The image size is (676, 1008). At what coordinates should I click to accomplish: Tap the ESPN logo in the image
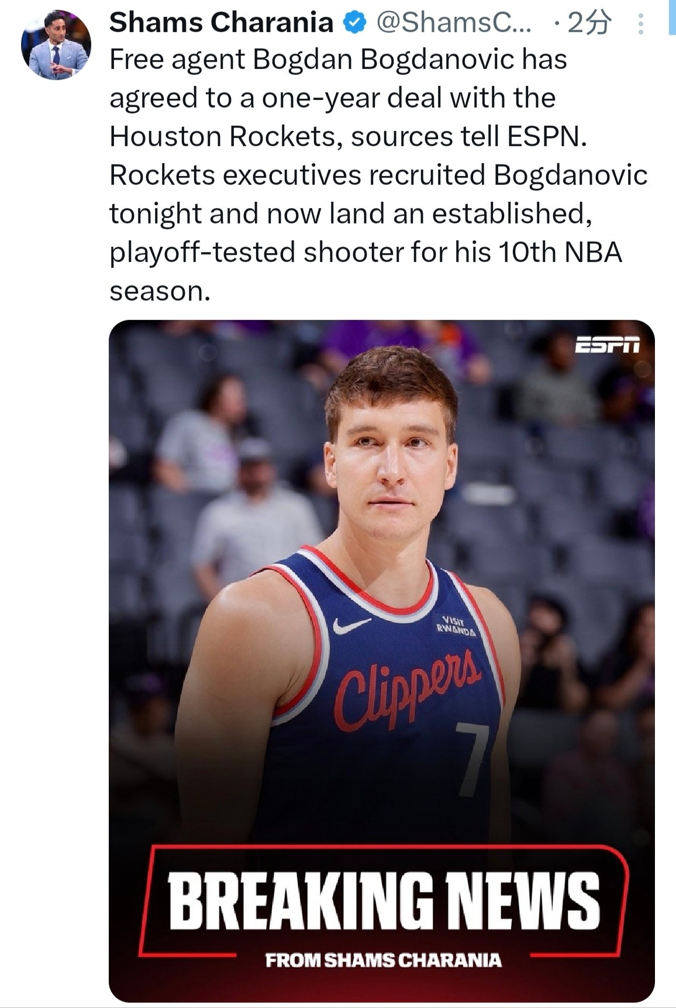[x=608, y=345]
